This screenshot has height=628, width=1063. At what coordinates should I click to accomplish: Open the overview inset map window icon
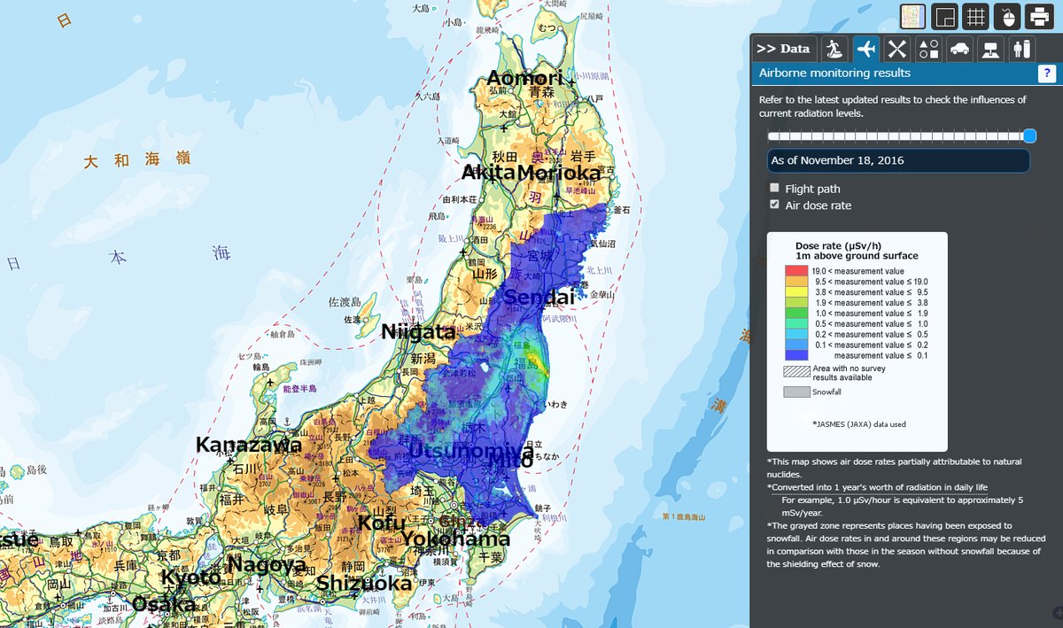coord(944,17)
